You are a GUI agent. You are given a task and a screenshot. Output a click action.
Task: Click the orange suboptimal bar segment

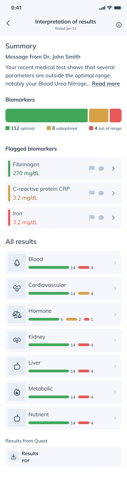click(x=99, y=115)
